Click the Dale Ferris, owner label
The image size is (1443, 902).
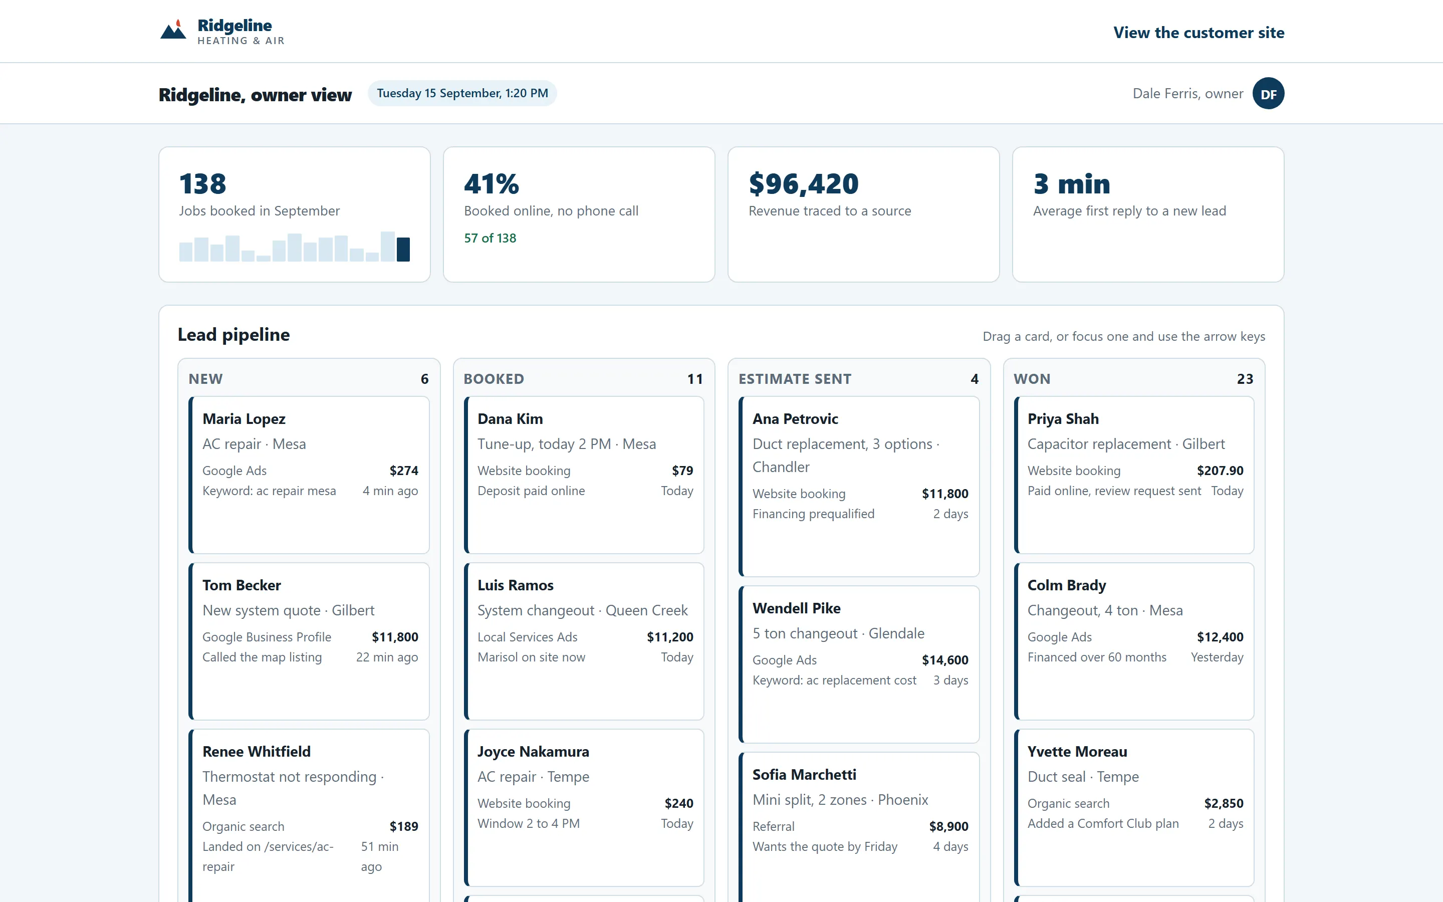pos(1188,94)
